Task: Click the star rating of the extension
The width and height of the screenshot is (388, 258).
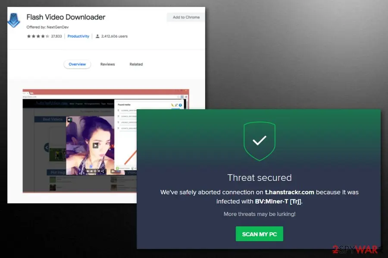Action: [38, 36]
